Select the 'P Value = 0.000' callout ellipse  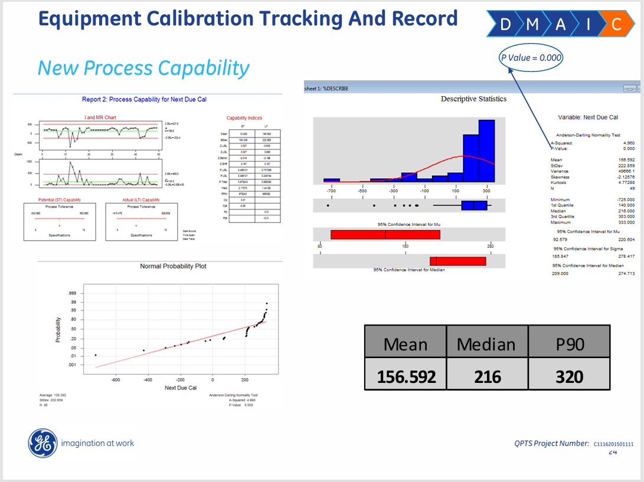(x=531, y=57)
